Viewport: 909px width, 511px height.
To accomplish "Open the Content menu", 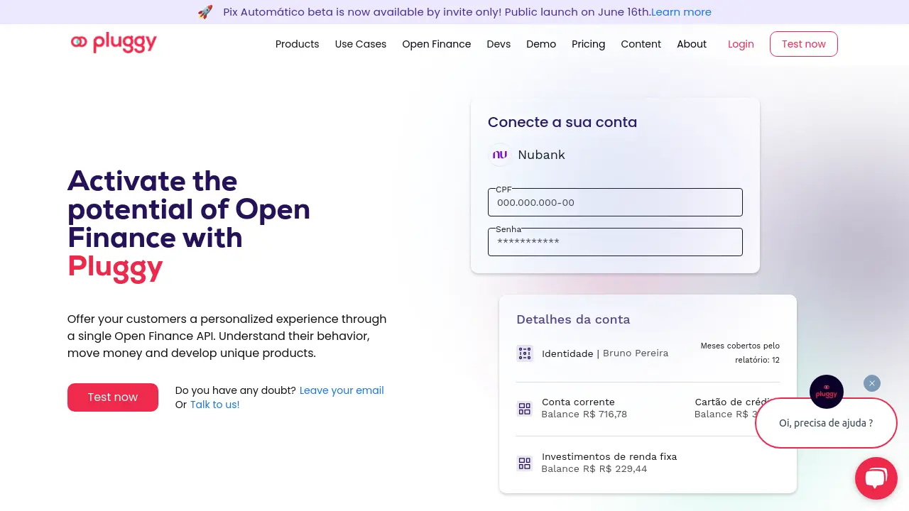I will click(x=641, y=44).
